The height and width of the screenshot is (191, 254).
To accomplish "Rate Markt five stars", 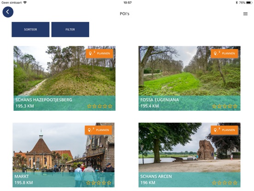I will pos(109,183).
